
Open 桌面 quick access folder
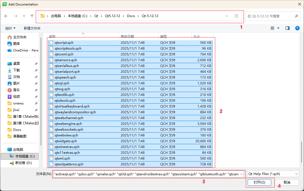pyautogui.click(x=16, y=64)
